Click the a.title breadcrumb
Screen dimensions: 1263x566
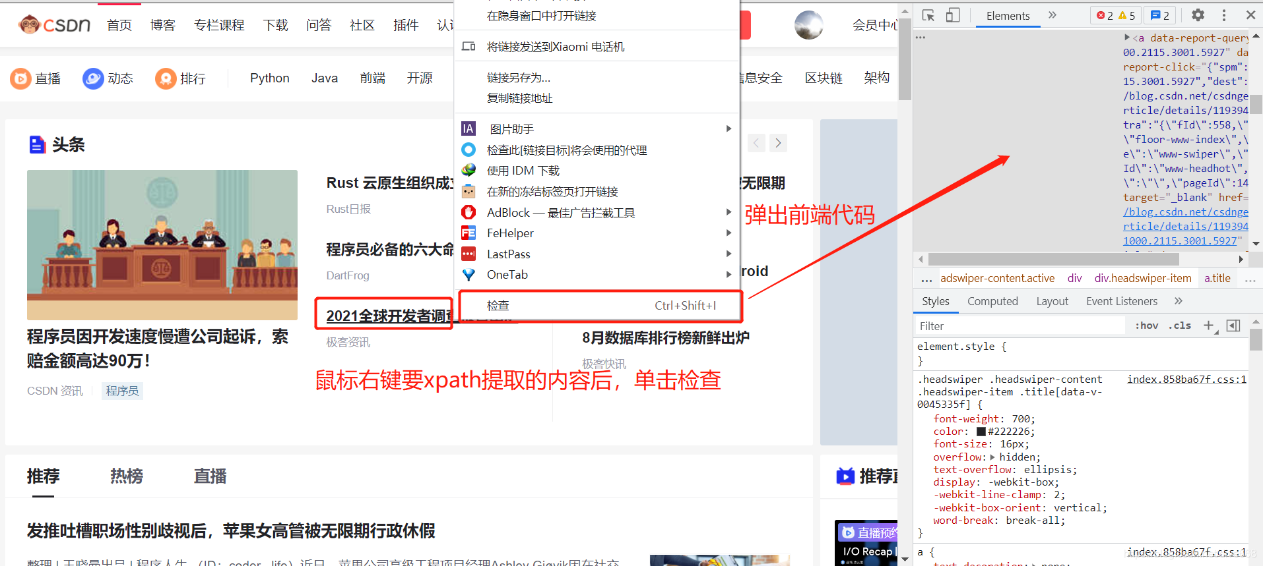1217,278
